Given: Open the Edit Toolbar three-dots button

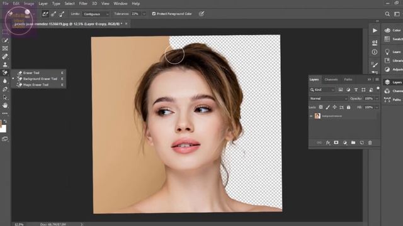Looking at the screenshot, I should 5,113.
